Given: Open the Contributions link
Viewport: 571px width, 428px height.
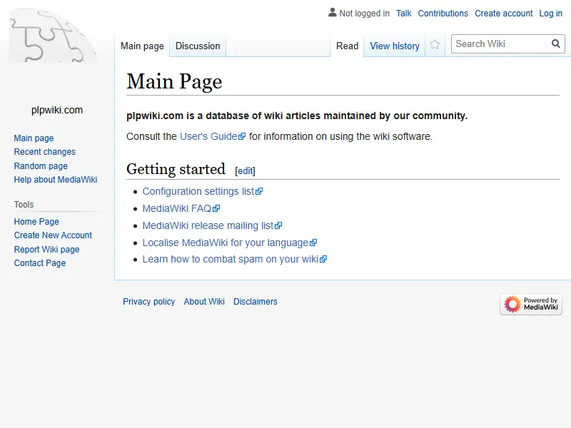Looking at the screenshot, I should (443, 14).
